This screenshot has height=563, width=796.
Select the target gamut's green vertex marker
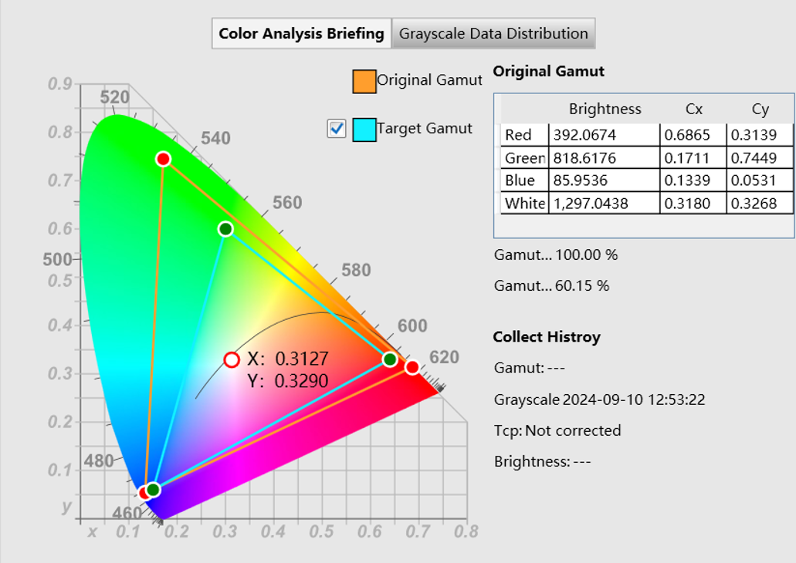[224, 229]
